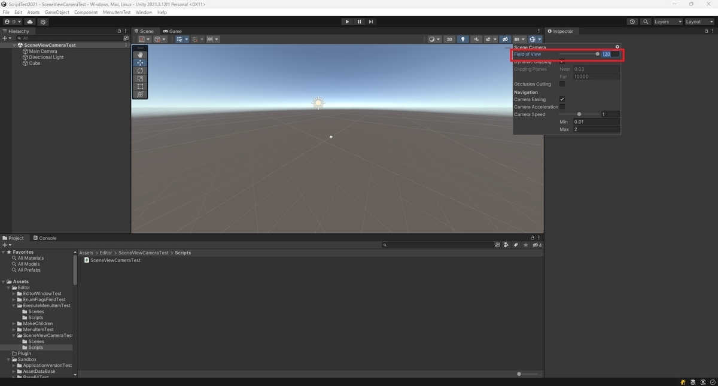Select the Rect tool

pos(140,86)
